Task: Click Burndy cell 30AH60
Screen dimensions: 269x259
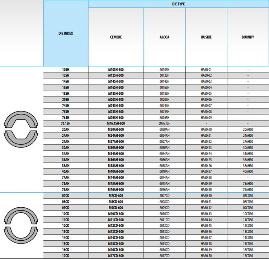Action: coord(248,147)
